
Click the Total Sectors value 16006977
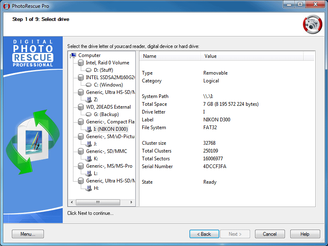[x=213, y=159]
